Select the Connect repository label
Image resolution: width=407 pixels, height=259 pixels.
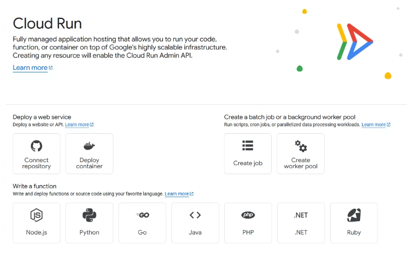36,163
